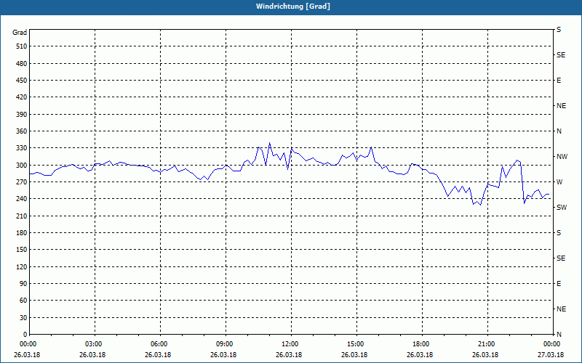
Task: Click the NE label between 390 and 420
Action: [x=561, y=106]
